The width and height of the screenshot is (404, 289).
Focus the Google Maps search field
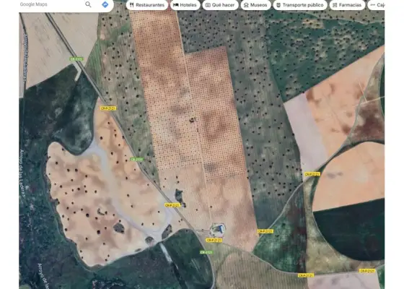click(50, 4)
